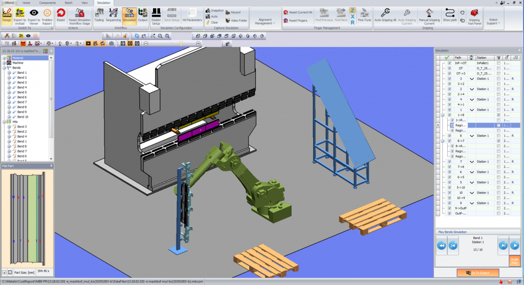Select the Simulation ribbon tab
524x285 pixels.
[103, 3]
